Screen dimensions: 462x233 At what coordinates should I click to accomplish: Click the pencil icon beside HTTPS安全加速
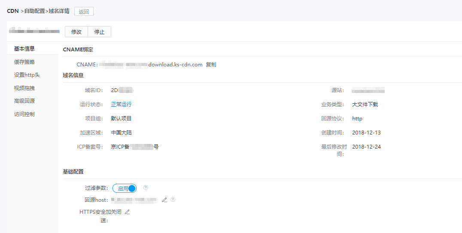click(127, 212)
